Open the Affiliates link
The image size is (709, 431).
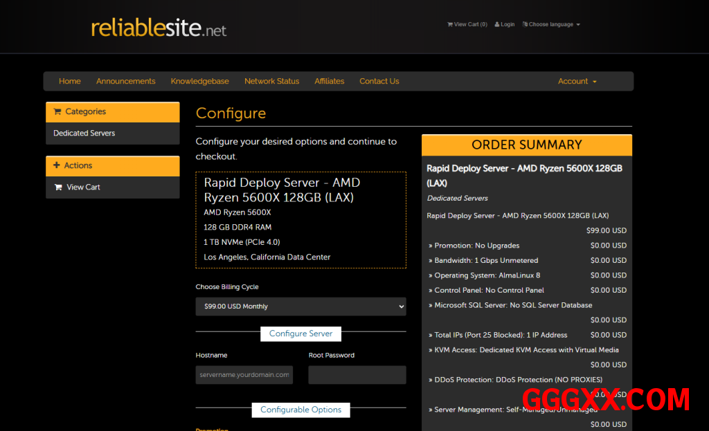click(329, 81)
